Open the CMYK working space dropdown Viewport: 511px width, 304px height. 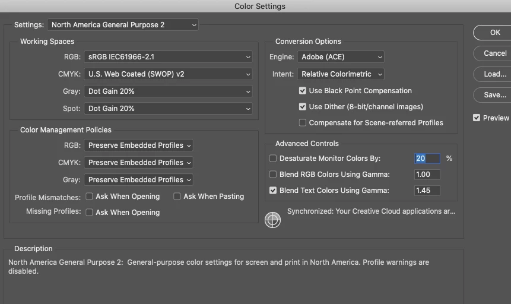168,74
